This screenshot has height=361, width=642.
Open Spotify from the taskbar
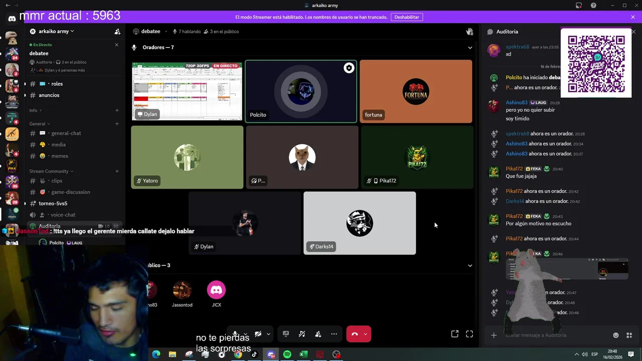[287, 354]
